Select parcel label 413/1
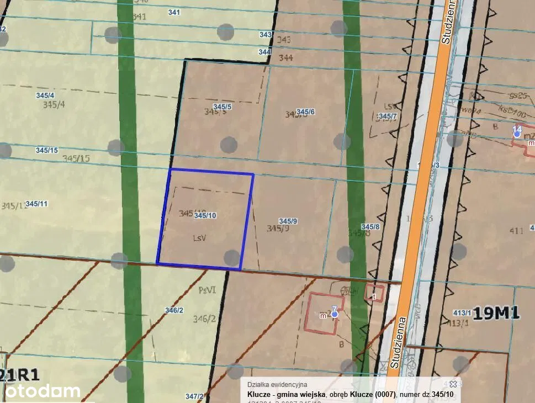The image size is (535, 403). pos(462,312)
